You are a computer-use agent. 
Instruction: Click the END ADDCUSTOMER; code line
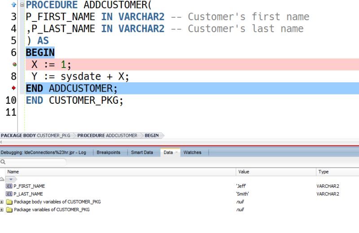[72, 88]
